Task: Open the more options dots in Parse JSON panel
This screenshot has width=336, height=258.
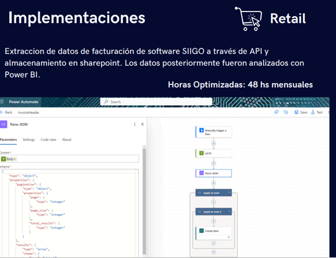Action: tap(135, 124)
